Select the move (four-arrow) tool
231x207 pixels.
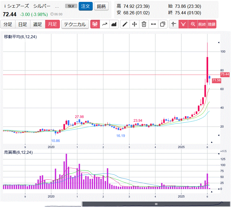[x=134, y=24]
